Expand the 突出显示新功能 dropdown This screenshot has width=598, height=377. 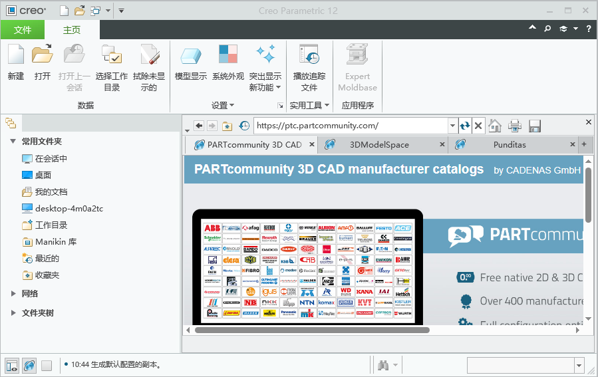pos(278,87)
